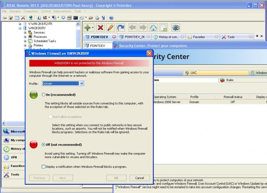Open the Control menu
267x193 pixels.
tap(46, 11)
